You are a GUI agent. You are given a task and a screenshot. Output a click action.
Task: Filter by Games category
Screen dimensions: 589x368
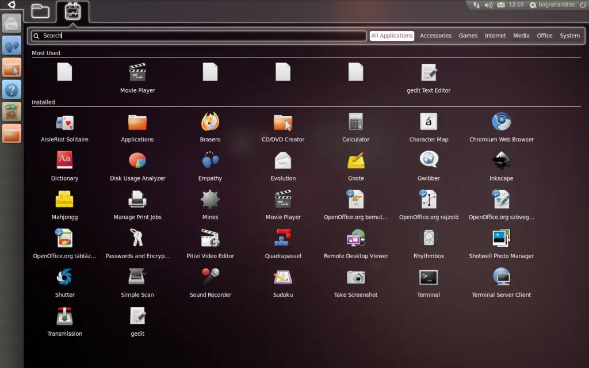click(x=468, y=36)
